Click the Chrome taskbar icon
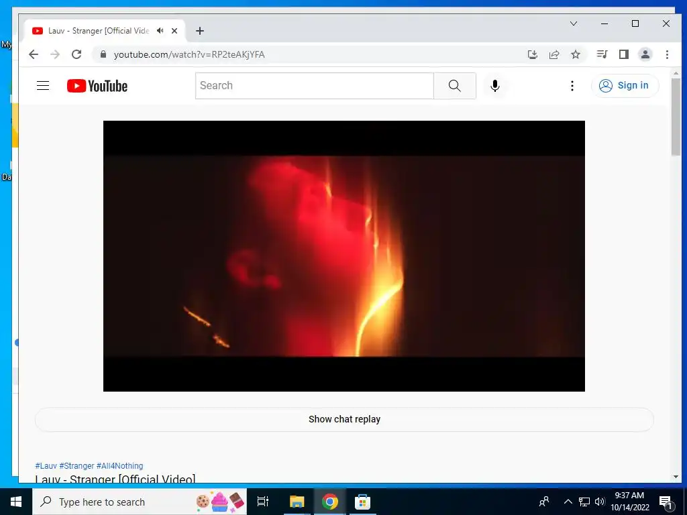687x515 pixels. click(330, 502)
